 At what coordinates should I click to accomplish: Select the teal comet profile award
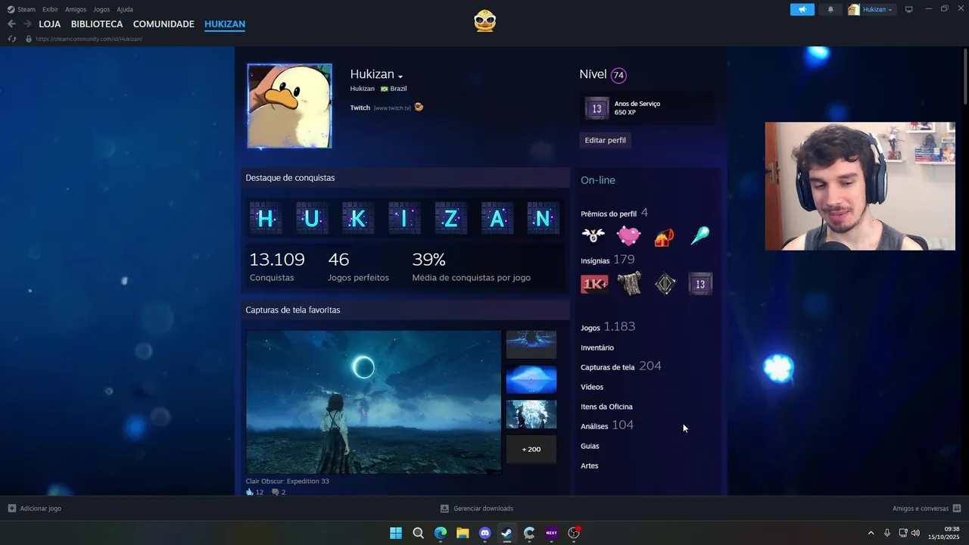[x=700, y=235]
